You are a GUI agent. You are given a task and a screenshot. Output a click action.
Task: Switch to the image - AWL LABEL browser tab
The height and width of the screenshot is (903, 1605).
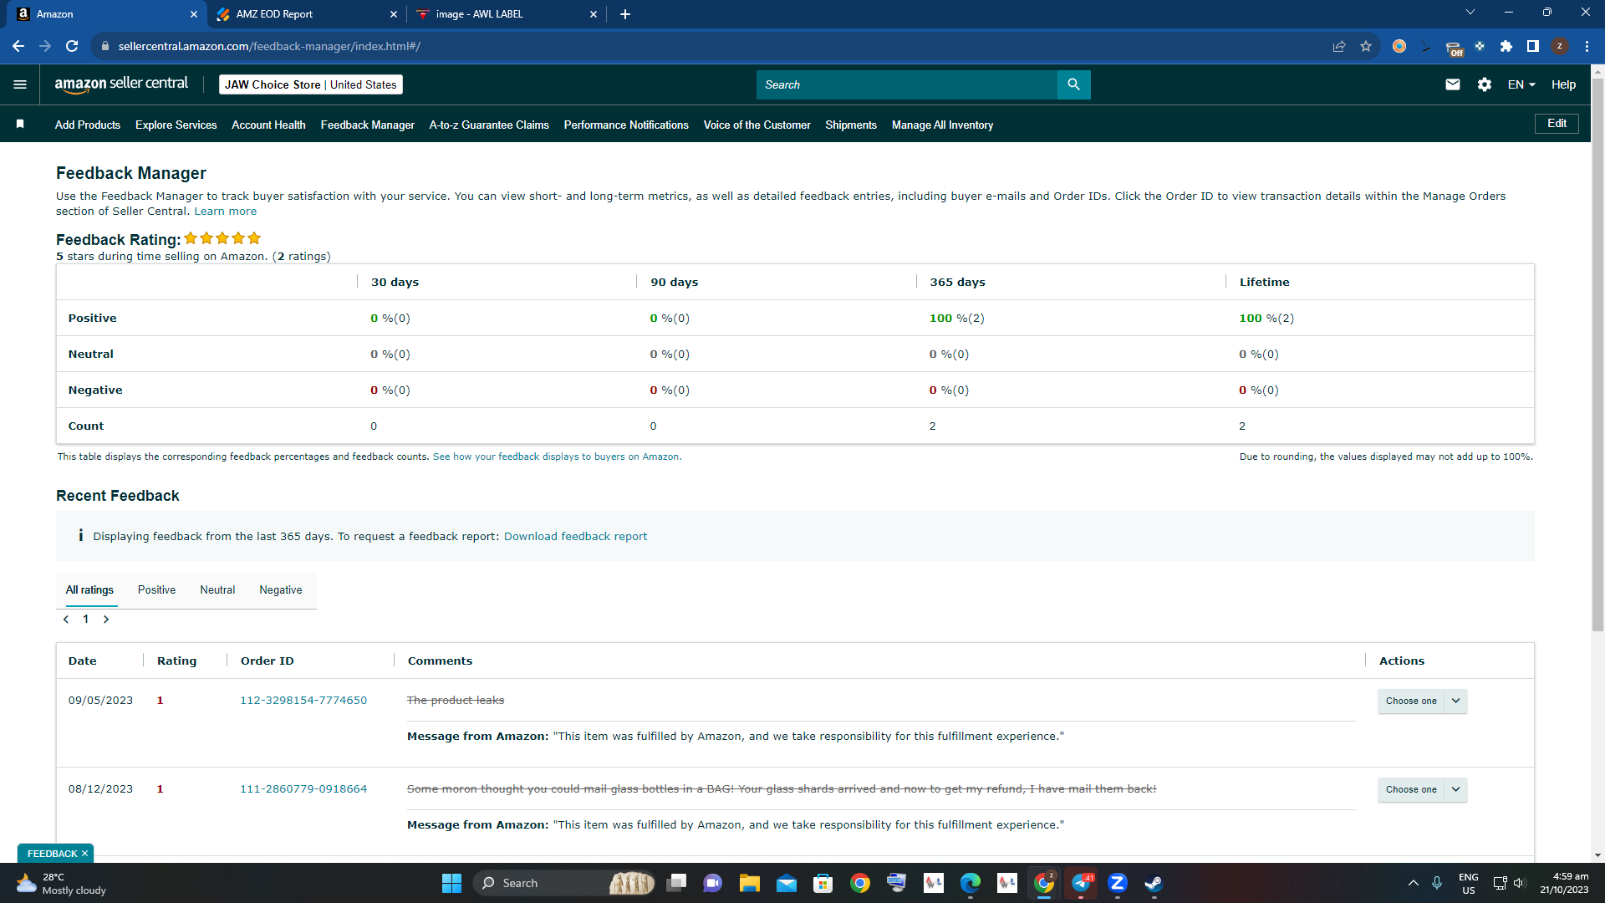[x=506, y=14]
